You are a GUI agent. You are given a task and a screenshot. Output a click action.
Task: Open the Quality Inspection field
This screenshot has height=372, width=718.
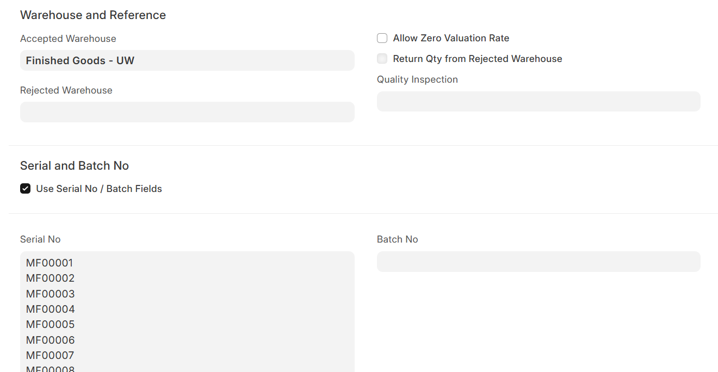point(538,102)
